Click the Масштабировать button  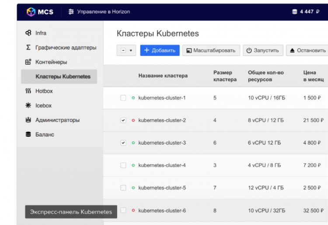point(211,50)
